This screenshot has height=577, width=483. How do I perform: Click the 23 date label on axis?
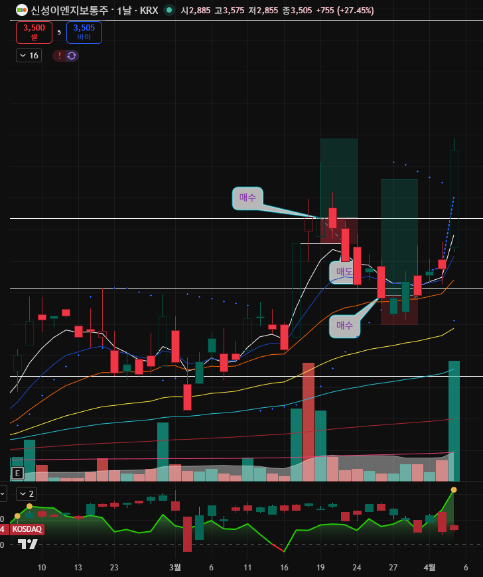coord(114,567)
